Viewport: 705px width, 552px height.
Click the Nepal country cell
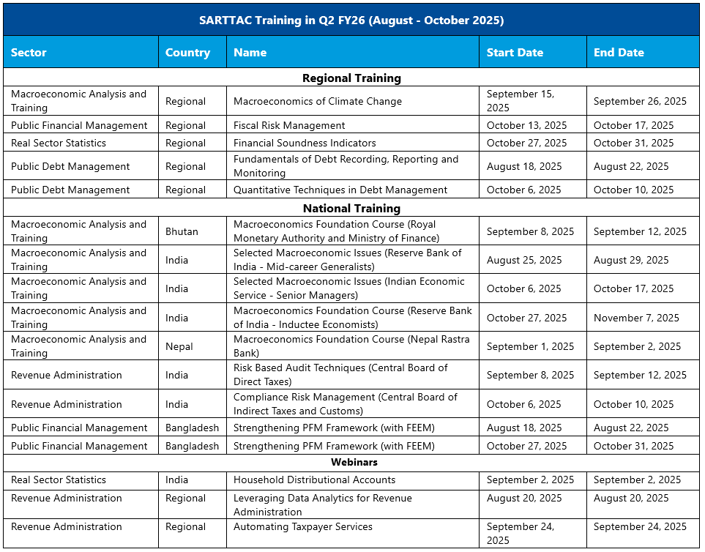(x=179, y=346)
